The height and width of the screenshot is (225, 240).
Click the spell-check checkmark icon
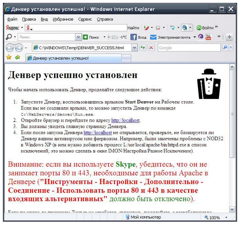(172, 28)
